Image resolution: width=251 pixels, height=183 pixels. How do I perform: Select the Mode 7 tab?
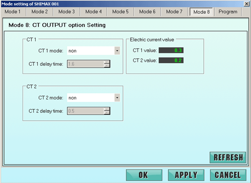tap(174, 12)
